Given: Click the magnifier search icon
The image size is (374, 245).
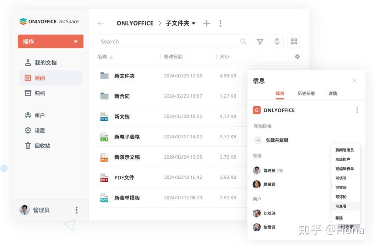Looking at the screenshot, I should [x=243, y=42].
